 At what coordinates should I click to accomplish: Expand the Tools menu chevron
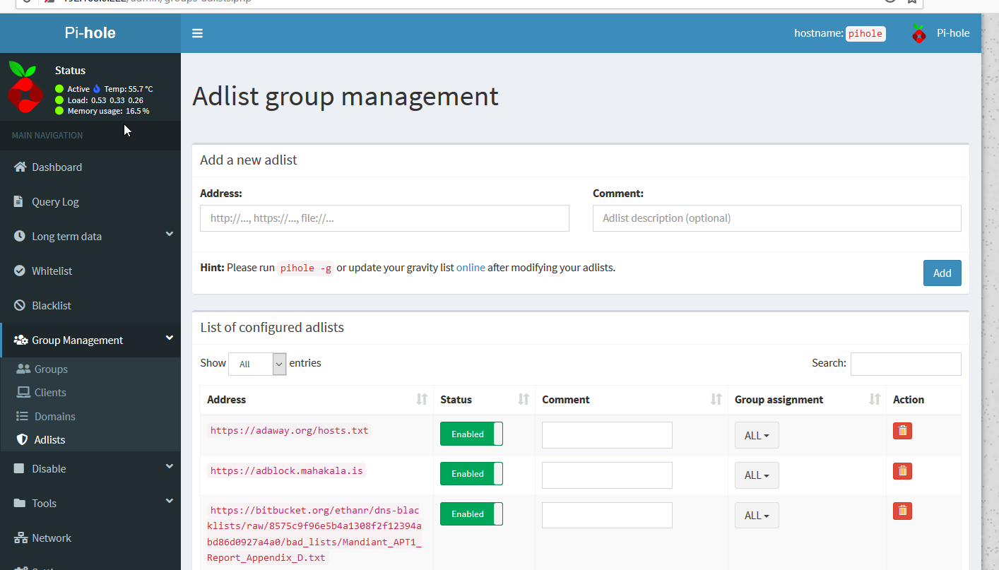tap(170, 501)
